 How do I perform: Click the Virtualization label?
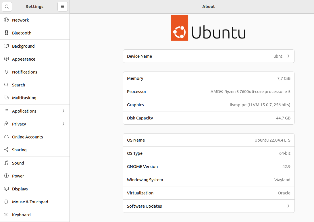140,193
